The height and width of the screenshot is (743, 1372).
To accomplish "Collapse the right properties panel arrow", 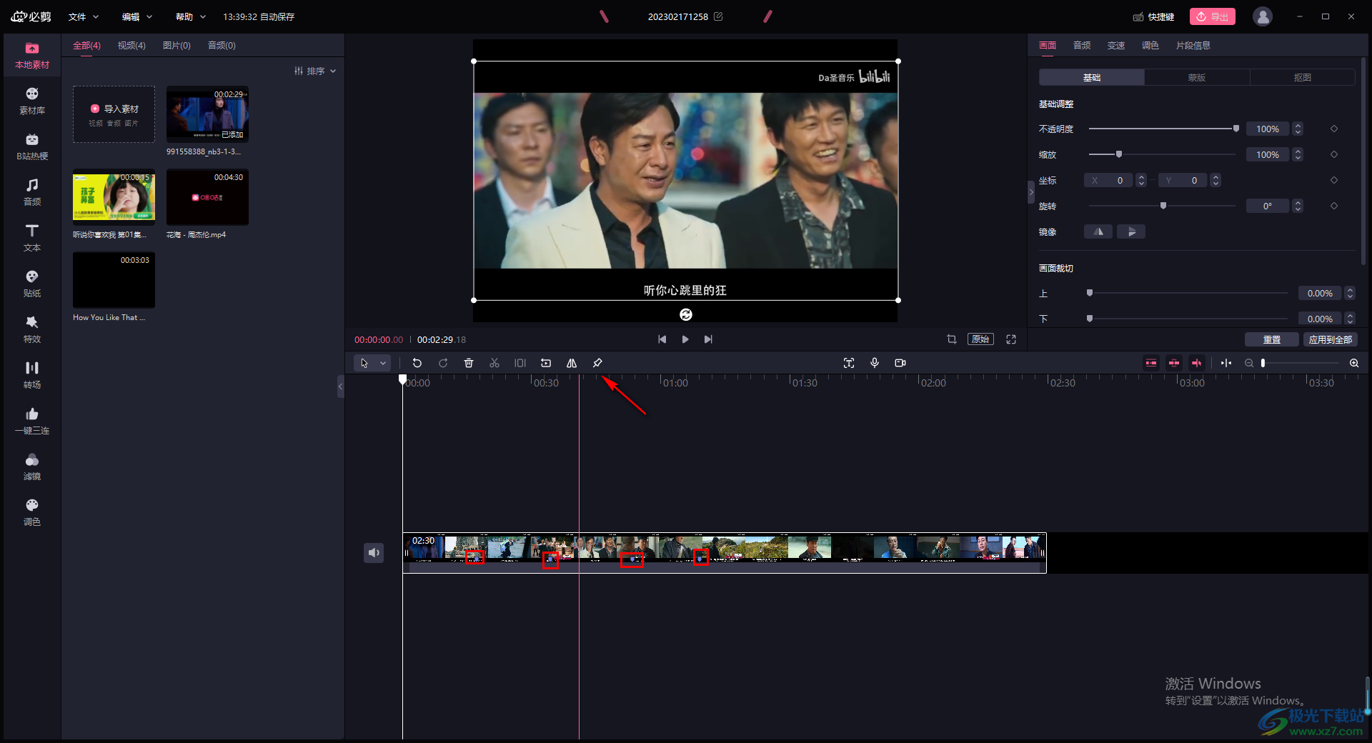I will pyautogui.click(x=1031, y=191).
